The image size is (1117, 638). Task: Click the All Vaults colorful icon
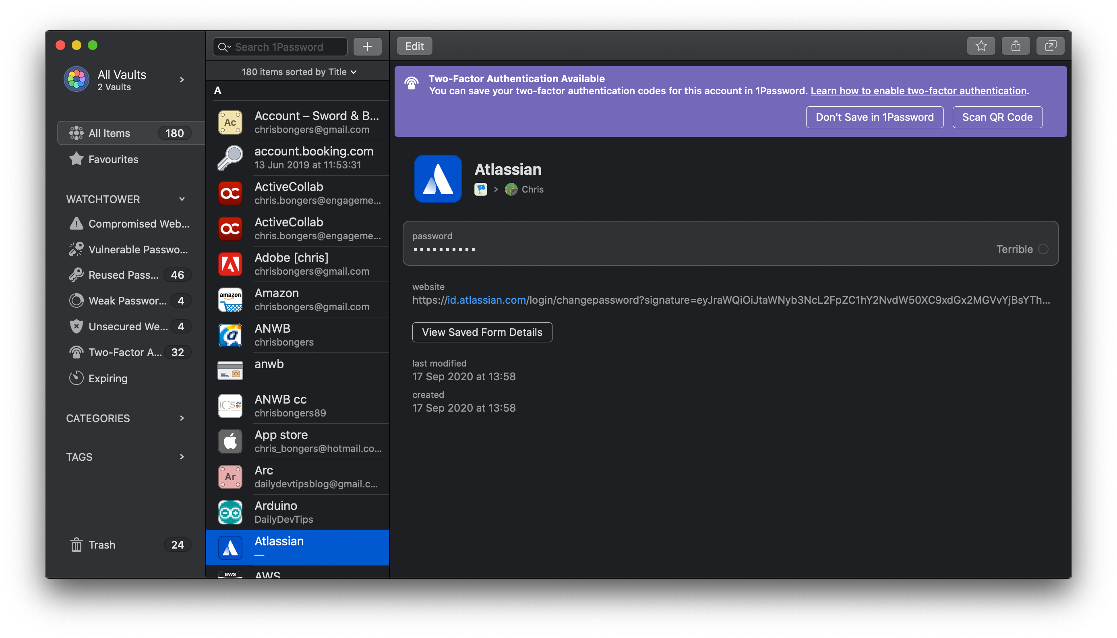(76, 79)
